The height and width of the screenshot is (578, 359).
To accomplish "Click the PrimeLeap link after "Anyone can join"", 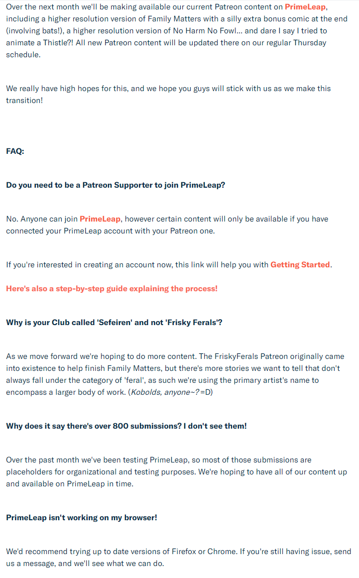I will click(x=100, y=219).
